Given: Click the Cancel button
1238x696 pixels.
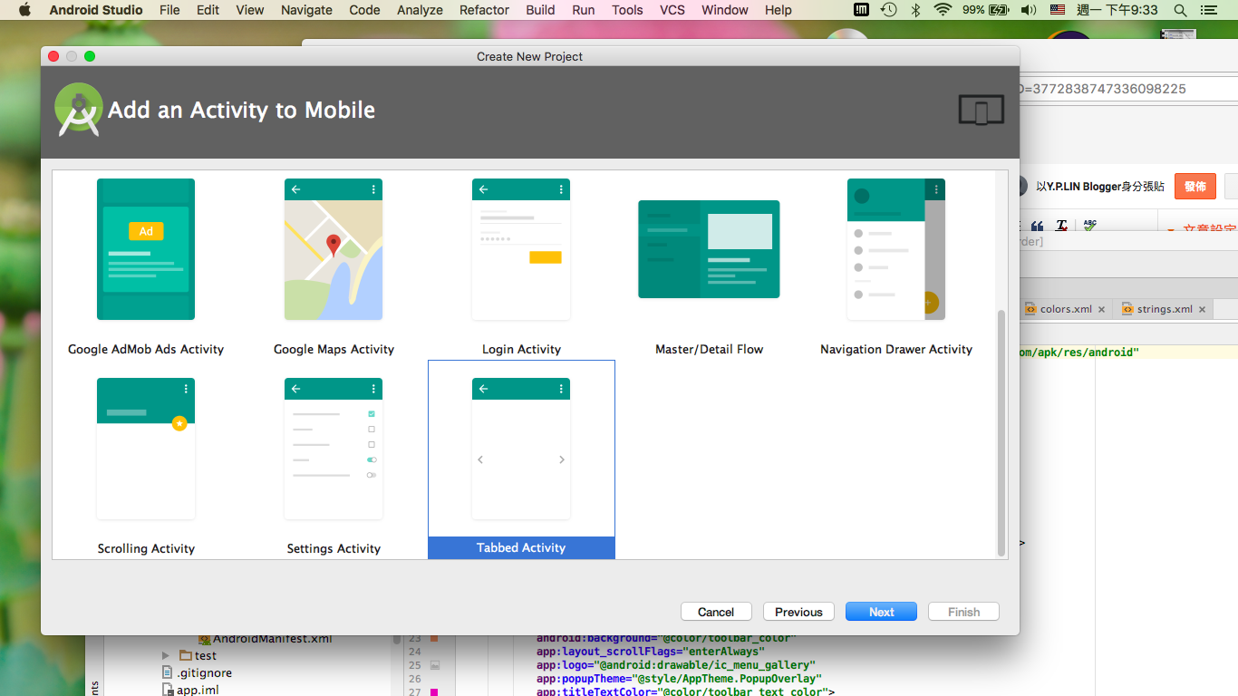Looking at the screenshot, I should point(716,611).
